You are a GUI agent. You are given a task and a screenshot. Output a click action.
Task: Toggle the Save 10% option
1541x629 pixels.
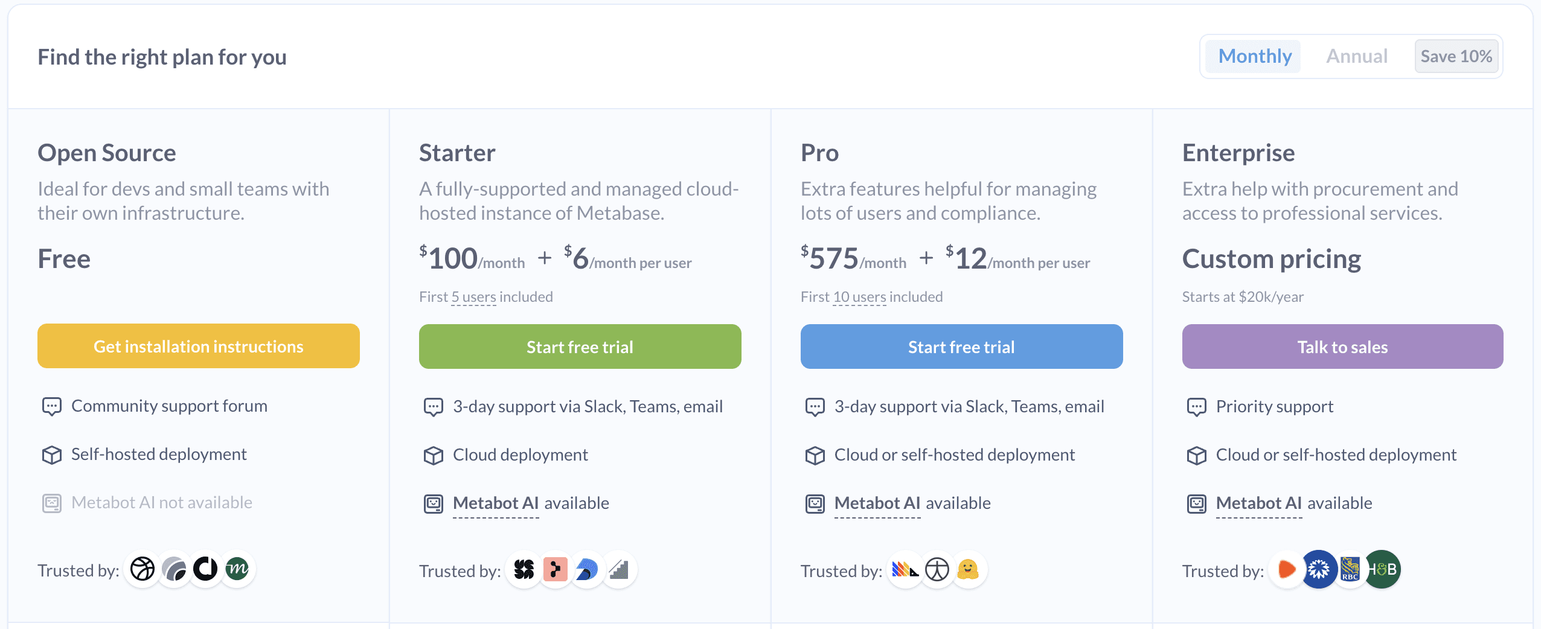pos(1456,56)
